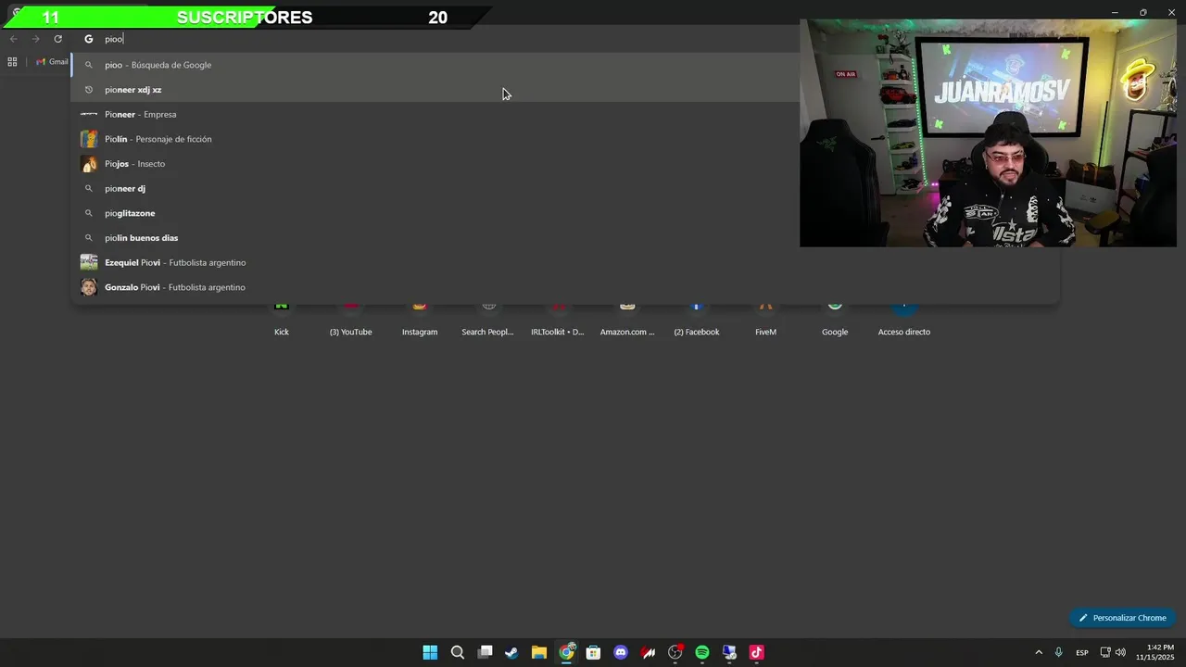Open the computer-monitor taskbar app
Viewport: 1186px width, 667px height.
[x=729, y=652]
